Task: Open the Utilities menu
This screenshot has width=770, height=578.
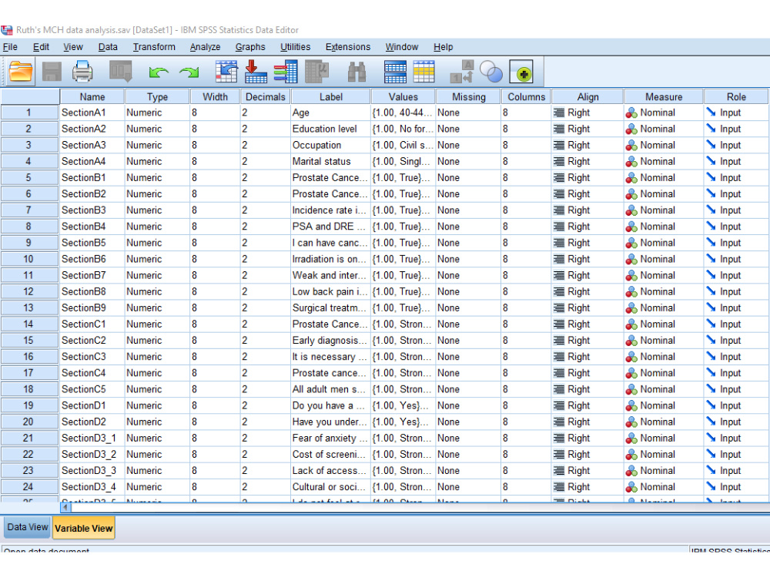Action: point(295,47)
